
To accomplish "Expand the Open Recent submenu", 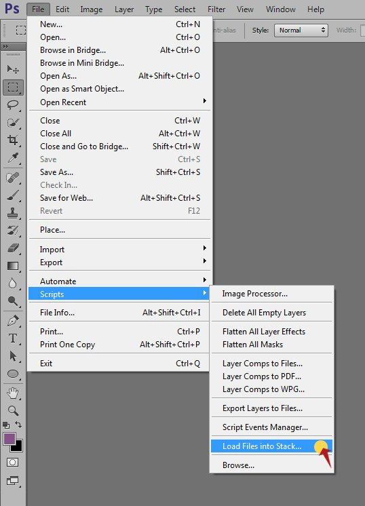I will click(x=119, y=102).
